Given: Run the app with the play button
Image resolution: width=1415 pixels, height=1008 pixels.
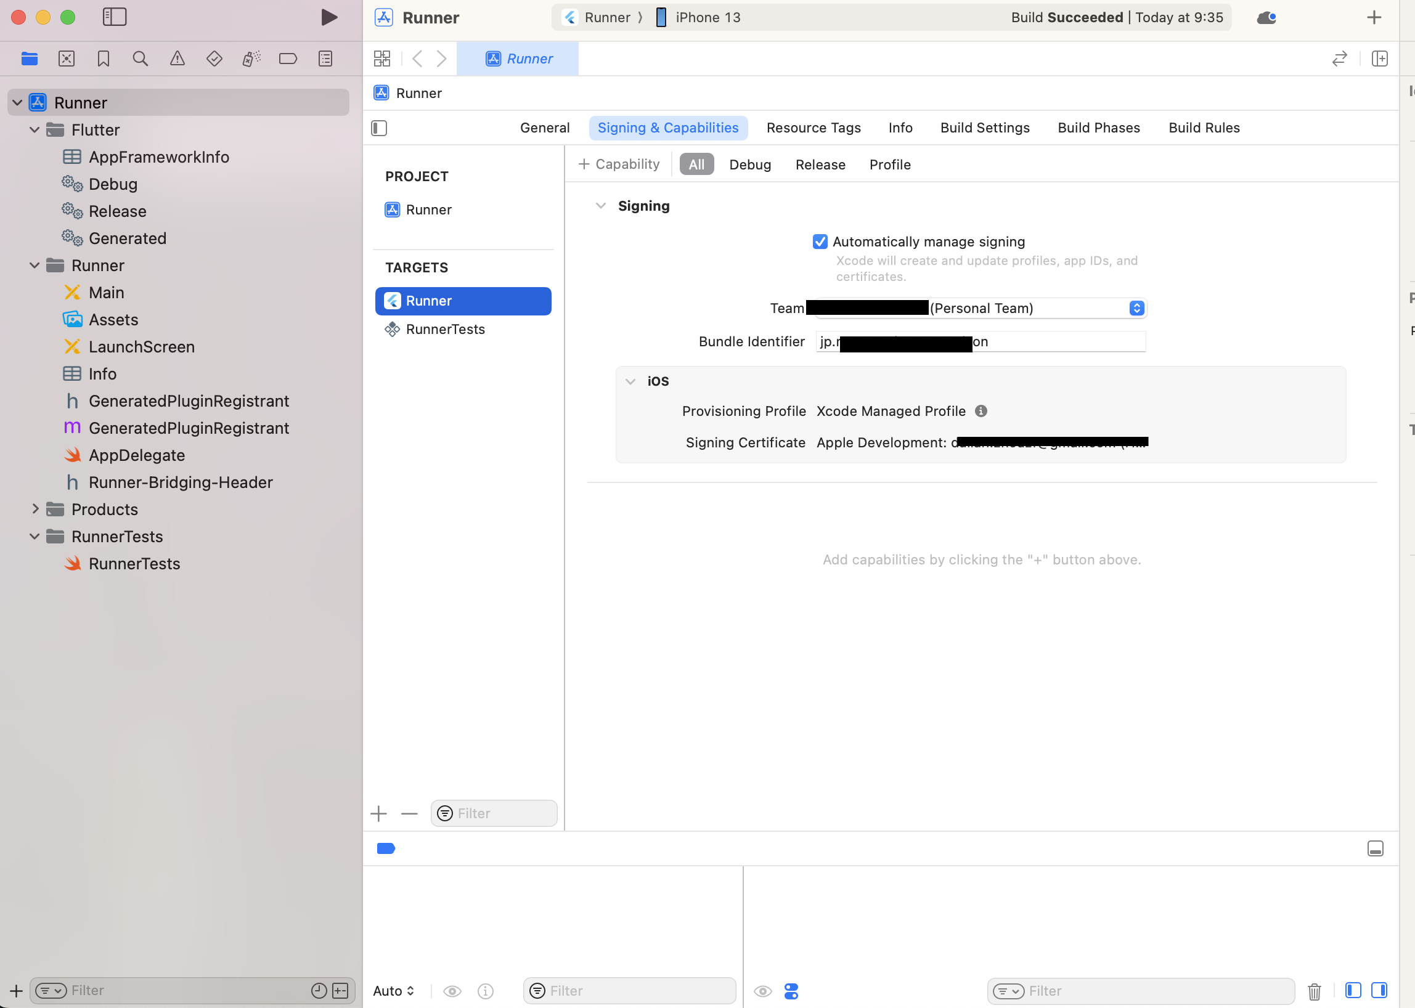Looking at the screenshot, I should (x=329, y=17).
